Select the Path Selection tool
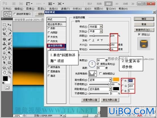This screenshot has height=118, width=157. point(4,63)
